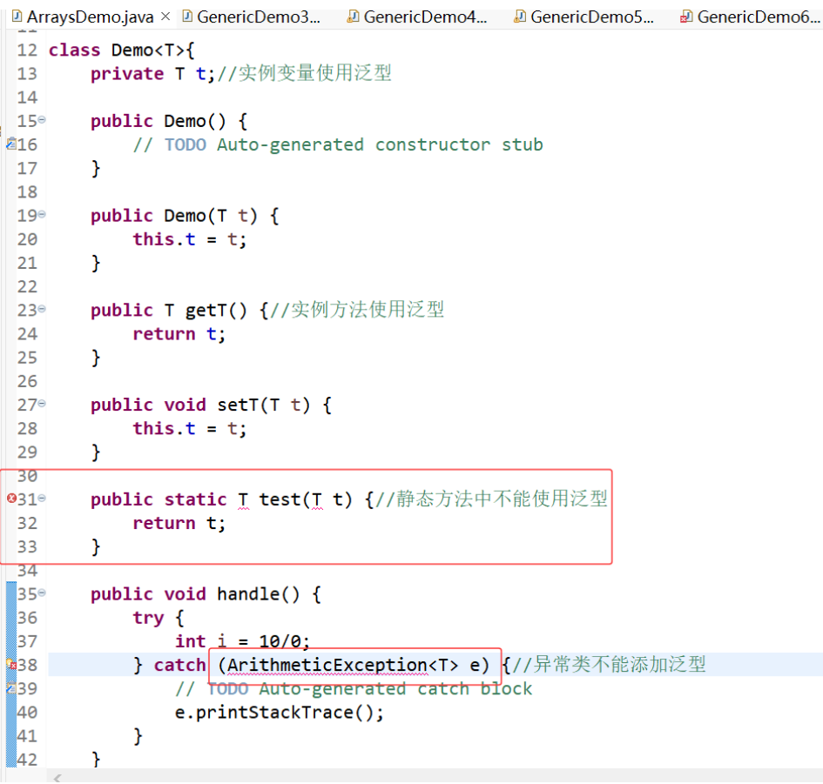823x784 pixels.
Task: Click the 'TODO' in the constructor stub comment
Action: (186, 144)
